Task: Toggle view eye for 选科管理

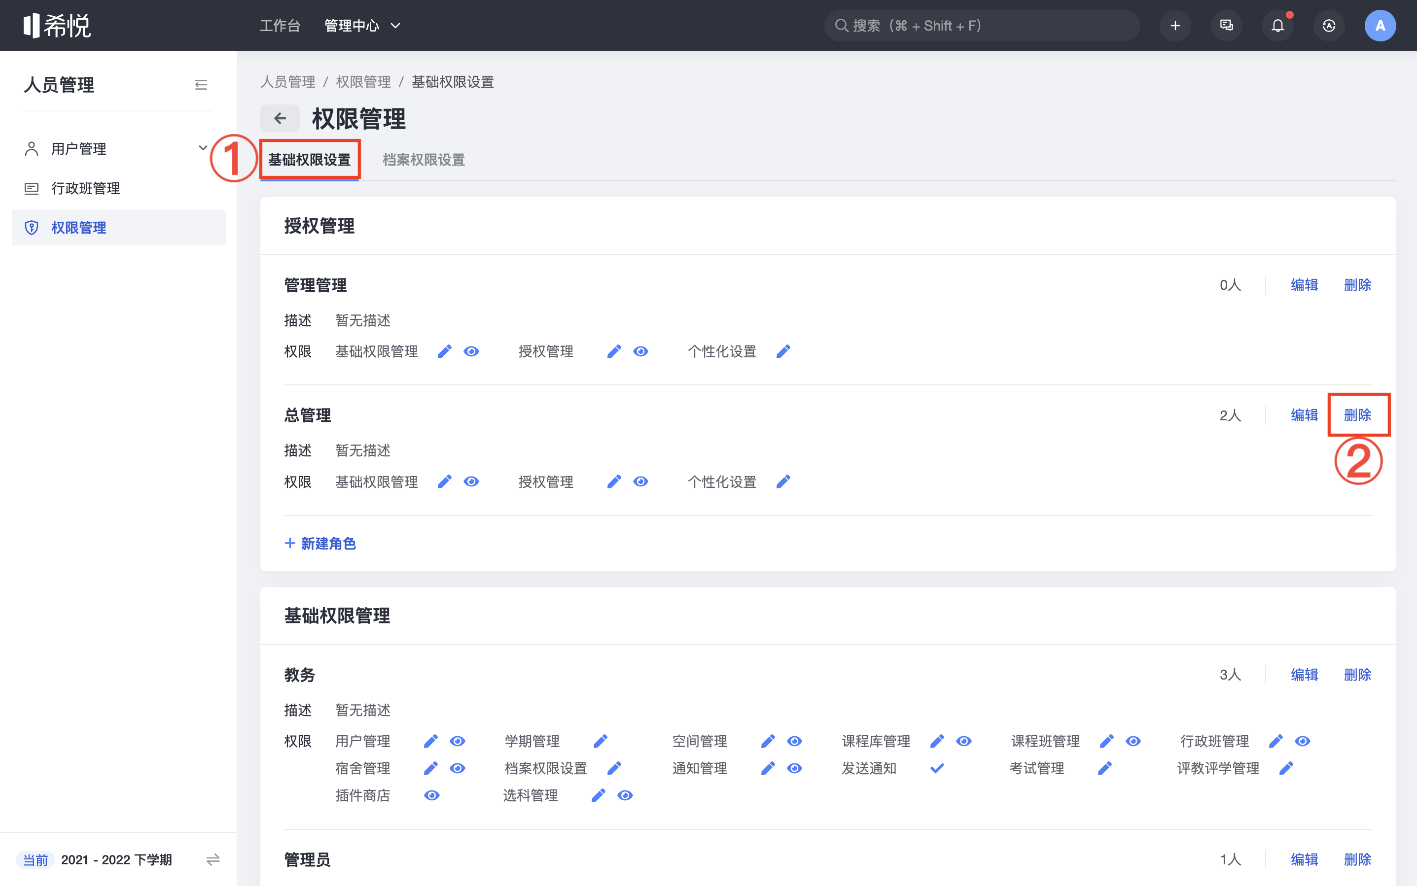Action: pos(626,795)
